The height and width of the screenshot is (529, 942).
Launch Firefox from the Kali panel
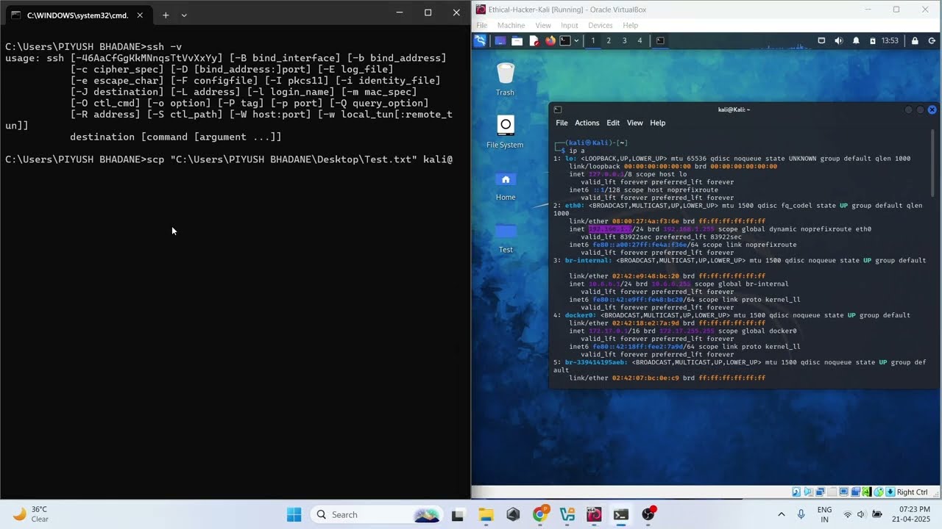tap(550, 40)
